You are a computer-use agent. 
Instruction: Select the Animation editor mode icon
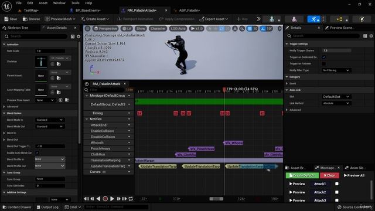tap(314, 19)
